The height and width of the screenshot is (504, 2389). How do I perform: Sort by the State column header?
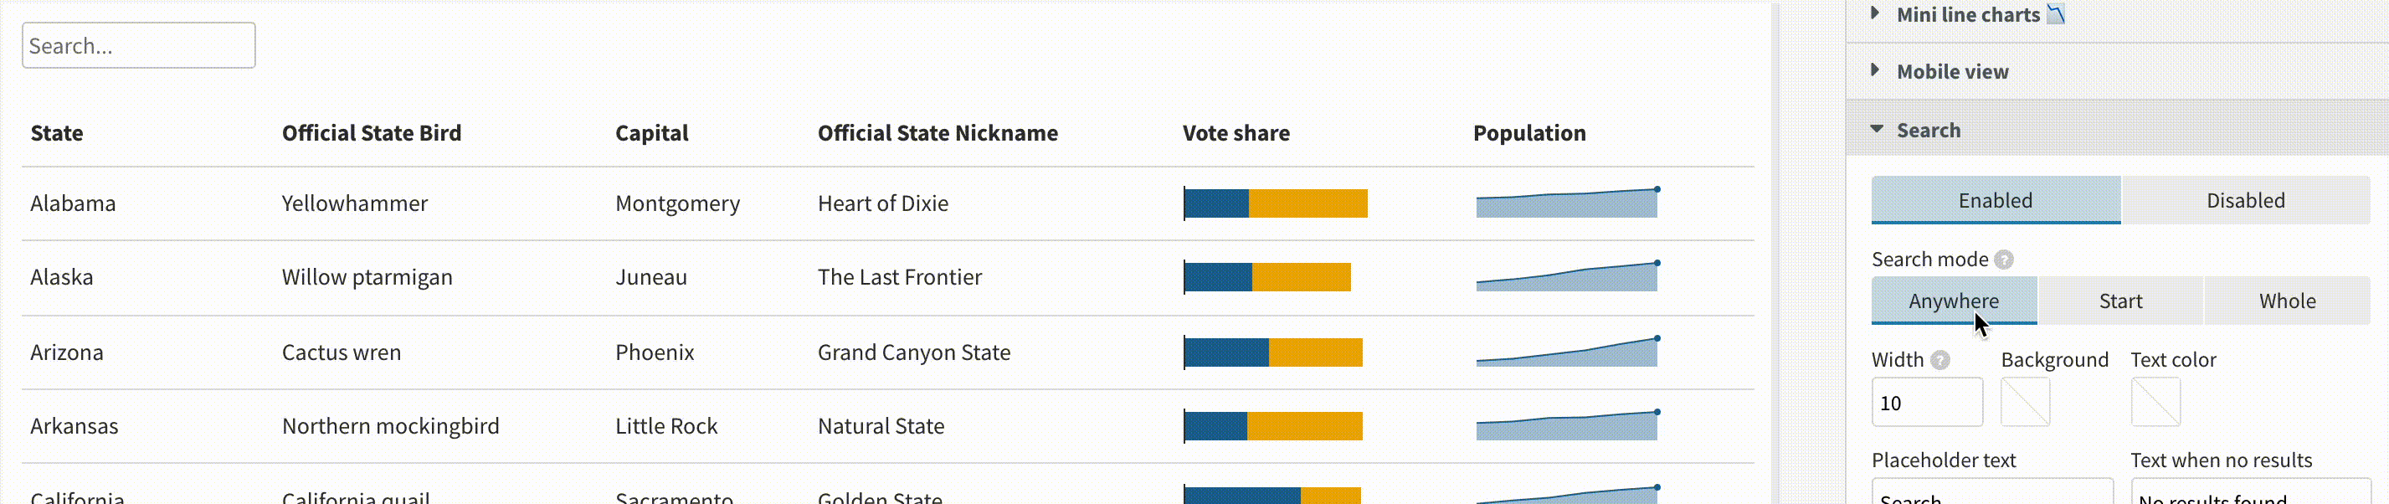57,133
